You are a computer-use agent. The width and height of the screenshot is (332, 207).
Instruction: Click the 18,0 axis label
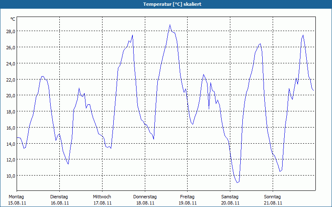click(10, 111)
